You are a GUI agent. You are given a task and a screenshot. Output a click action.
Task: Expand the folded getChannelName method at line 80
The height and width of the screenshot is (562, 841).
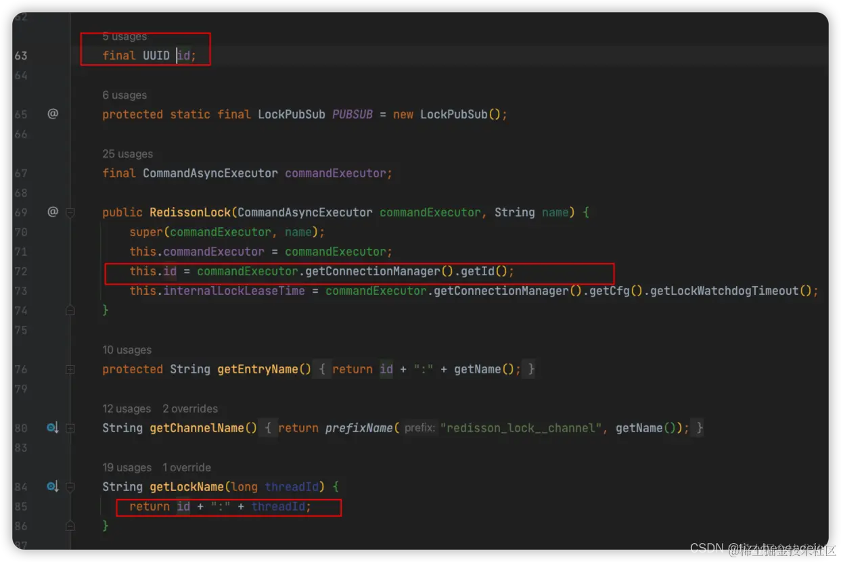click(x=70, y=428)
